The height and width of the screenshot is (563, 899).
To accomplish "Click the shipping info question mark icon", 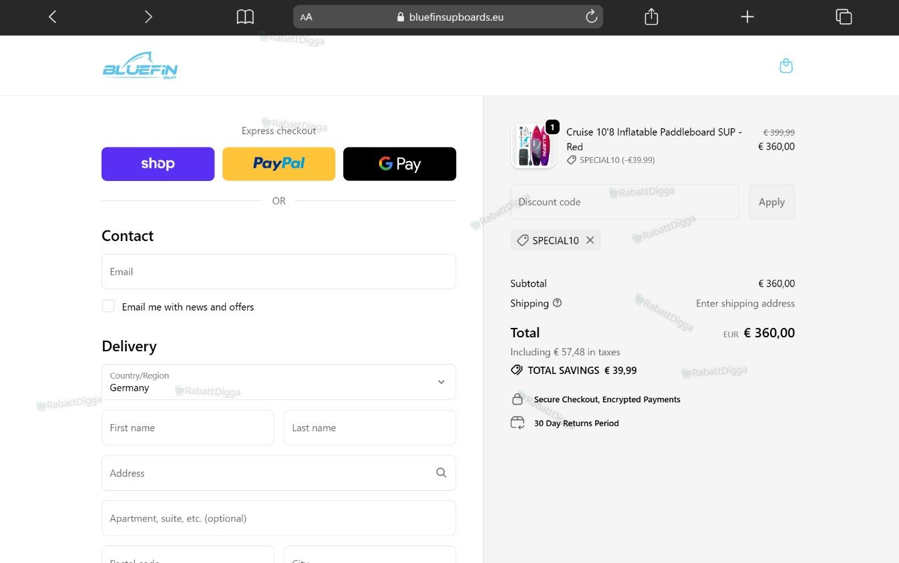I will pos(557,303).
